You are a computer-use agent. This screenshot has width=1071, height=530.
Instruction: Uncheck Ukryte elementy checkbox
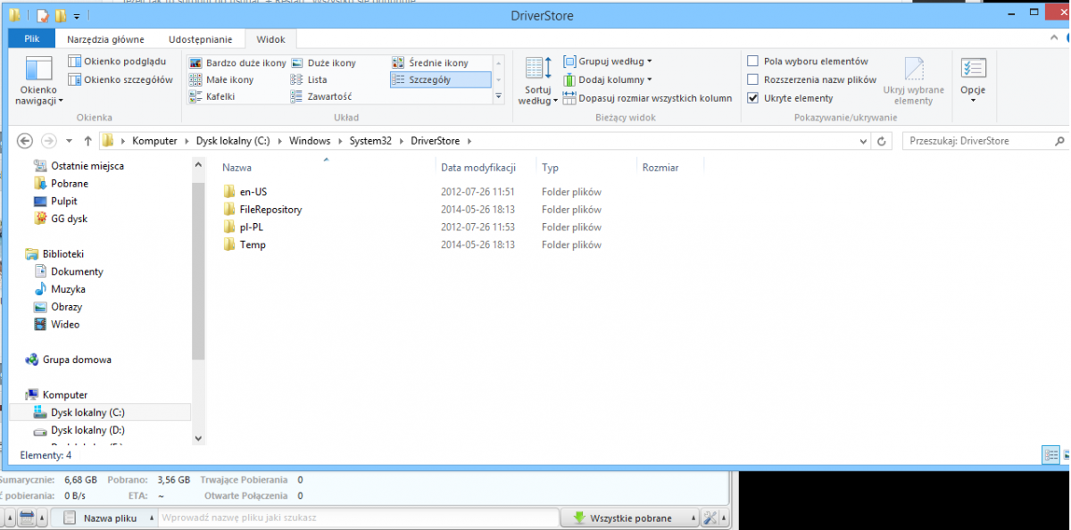(753, 98)
